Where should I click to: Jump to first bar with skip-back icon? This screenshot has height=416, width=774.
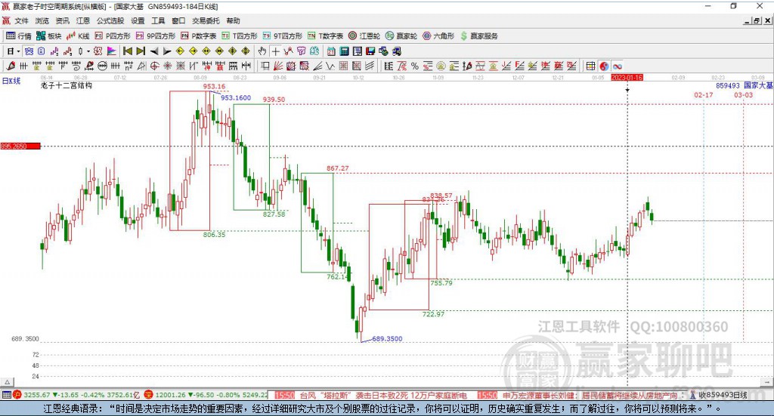coord(127,51)
